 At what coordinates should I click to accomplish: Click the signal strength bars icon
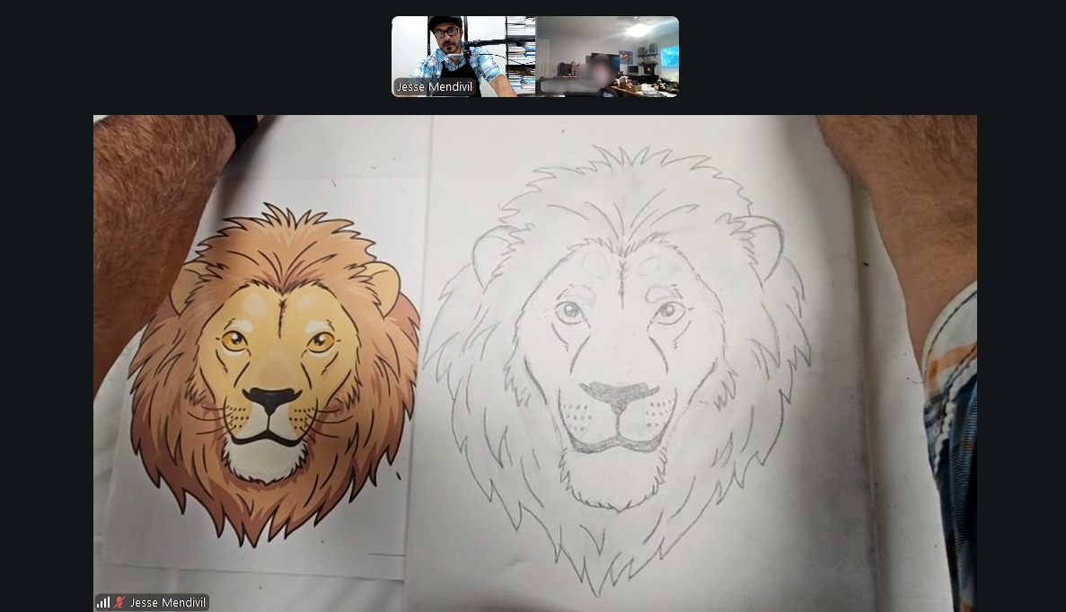(103, 602)
